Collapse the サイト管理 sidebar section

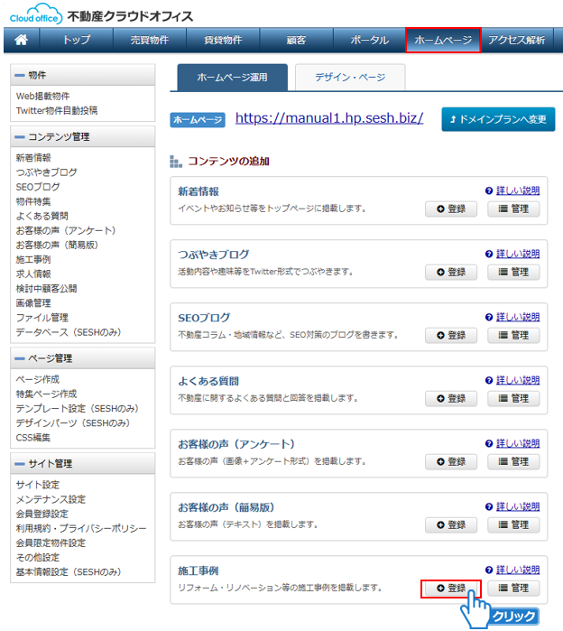[x=20, y=463]
